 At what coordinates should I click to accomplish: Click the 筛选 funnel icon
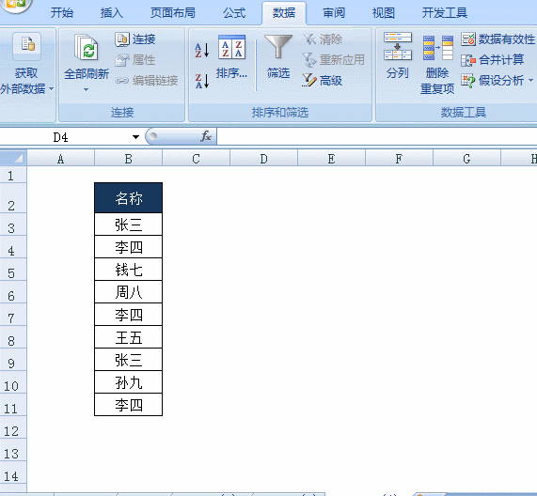pos(278,47)
